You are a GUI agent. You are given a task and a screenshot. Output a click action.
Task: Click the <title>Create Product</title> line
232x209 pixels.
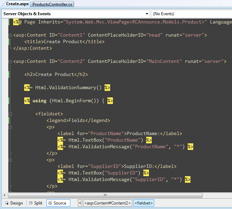coord(64,42)
